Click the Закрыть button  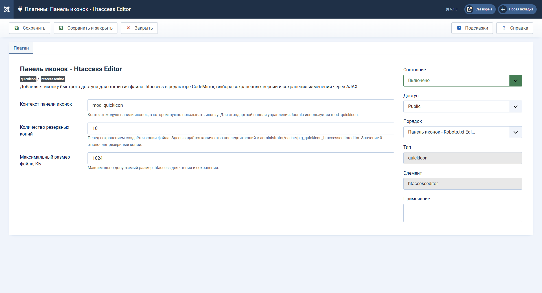[139, 28]
